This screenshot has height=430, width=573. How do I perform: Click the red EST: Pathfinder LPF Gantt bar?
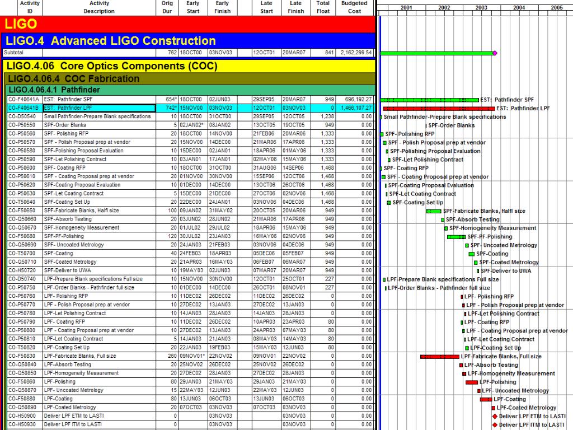[x=439, y=109]
